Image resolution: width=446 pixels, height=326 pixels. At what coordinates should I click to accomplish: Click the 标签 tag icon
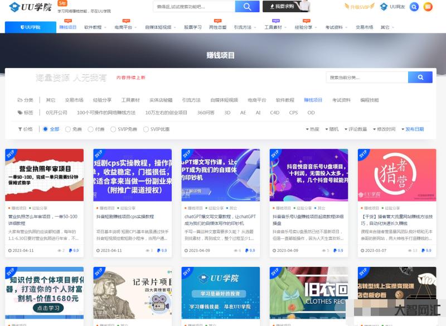pyautogui.click(x=20, y=112)
